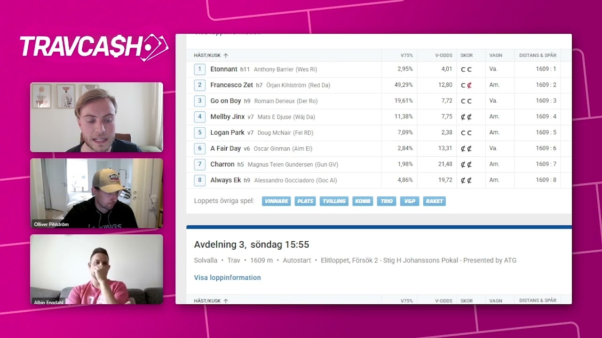602x338 pixels.
Task: Click the number 1 badge beside Etonnant
Action: pyautogui.click(x=199, y=69)
